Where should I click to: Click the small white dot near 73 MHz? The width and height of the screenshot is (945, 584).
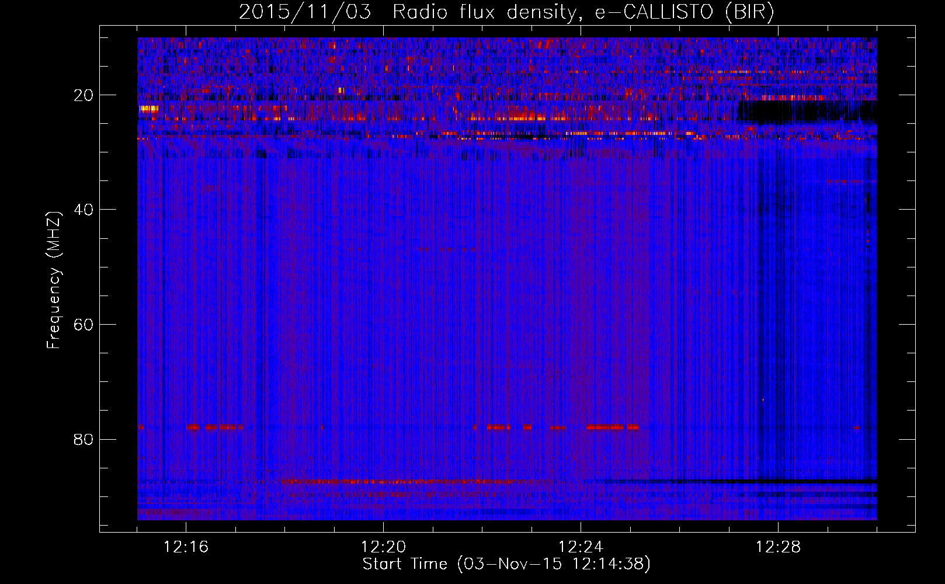click(763, 399)
